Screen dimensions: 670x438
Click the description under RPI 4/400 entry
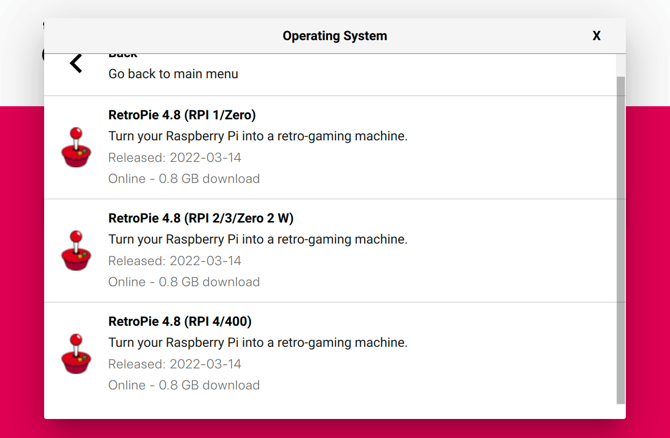pyautogui.click(x=258, y=342)
